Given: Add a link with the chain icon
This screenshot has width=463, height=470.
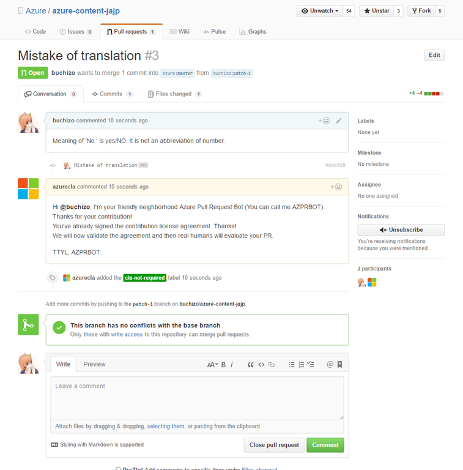Looking at the screenshot, I should click(x=272, y=365).
